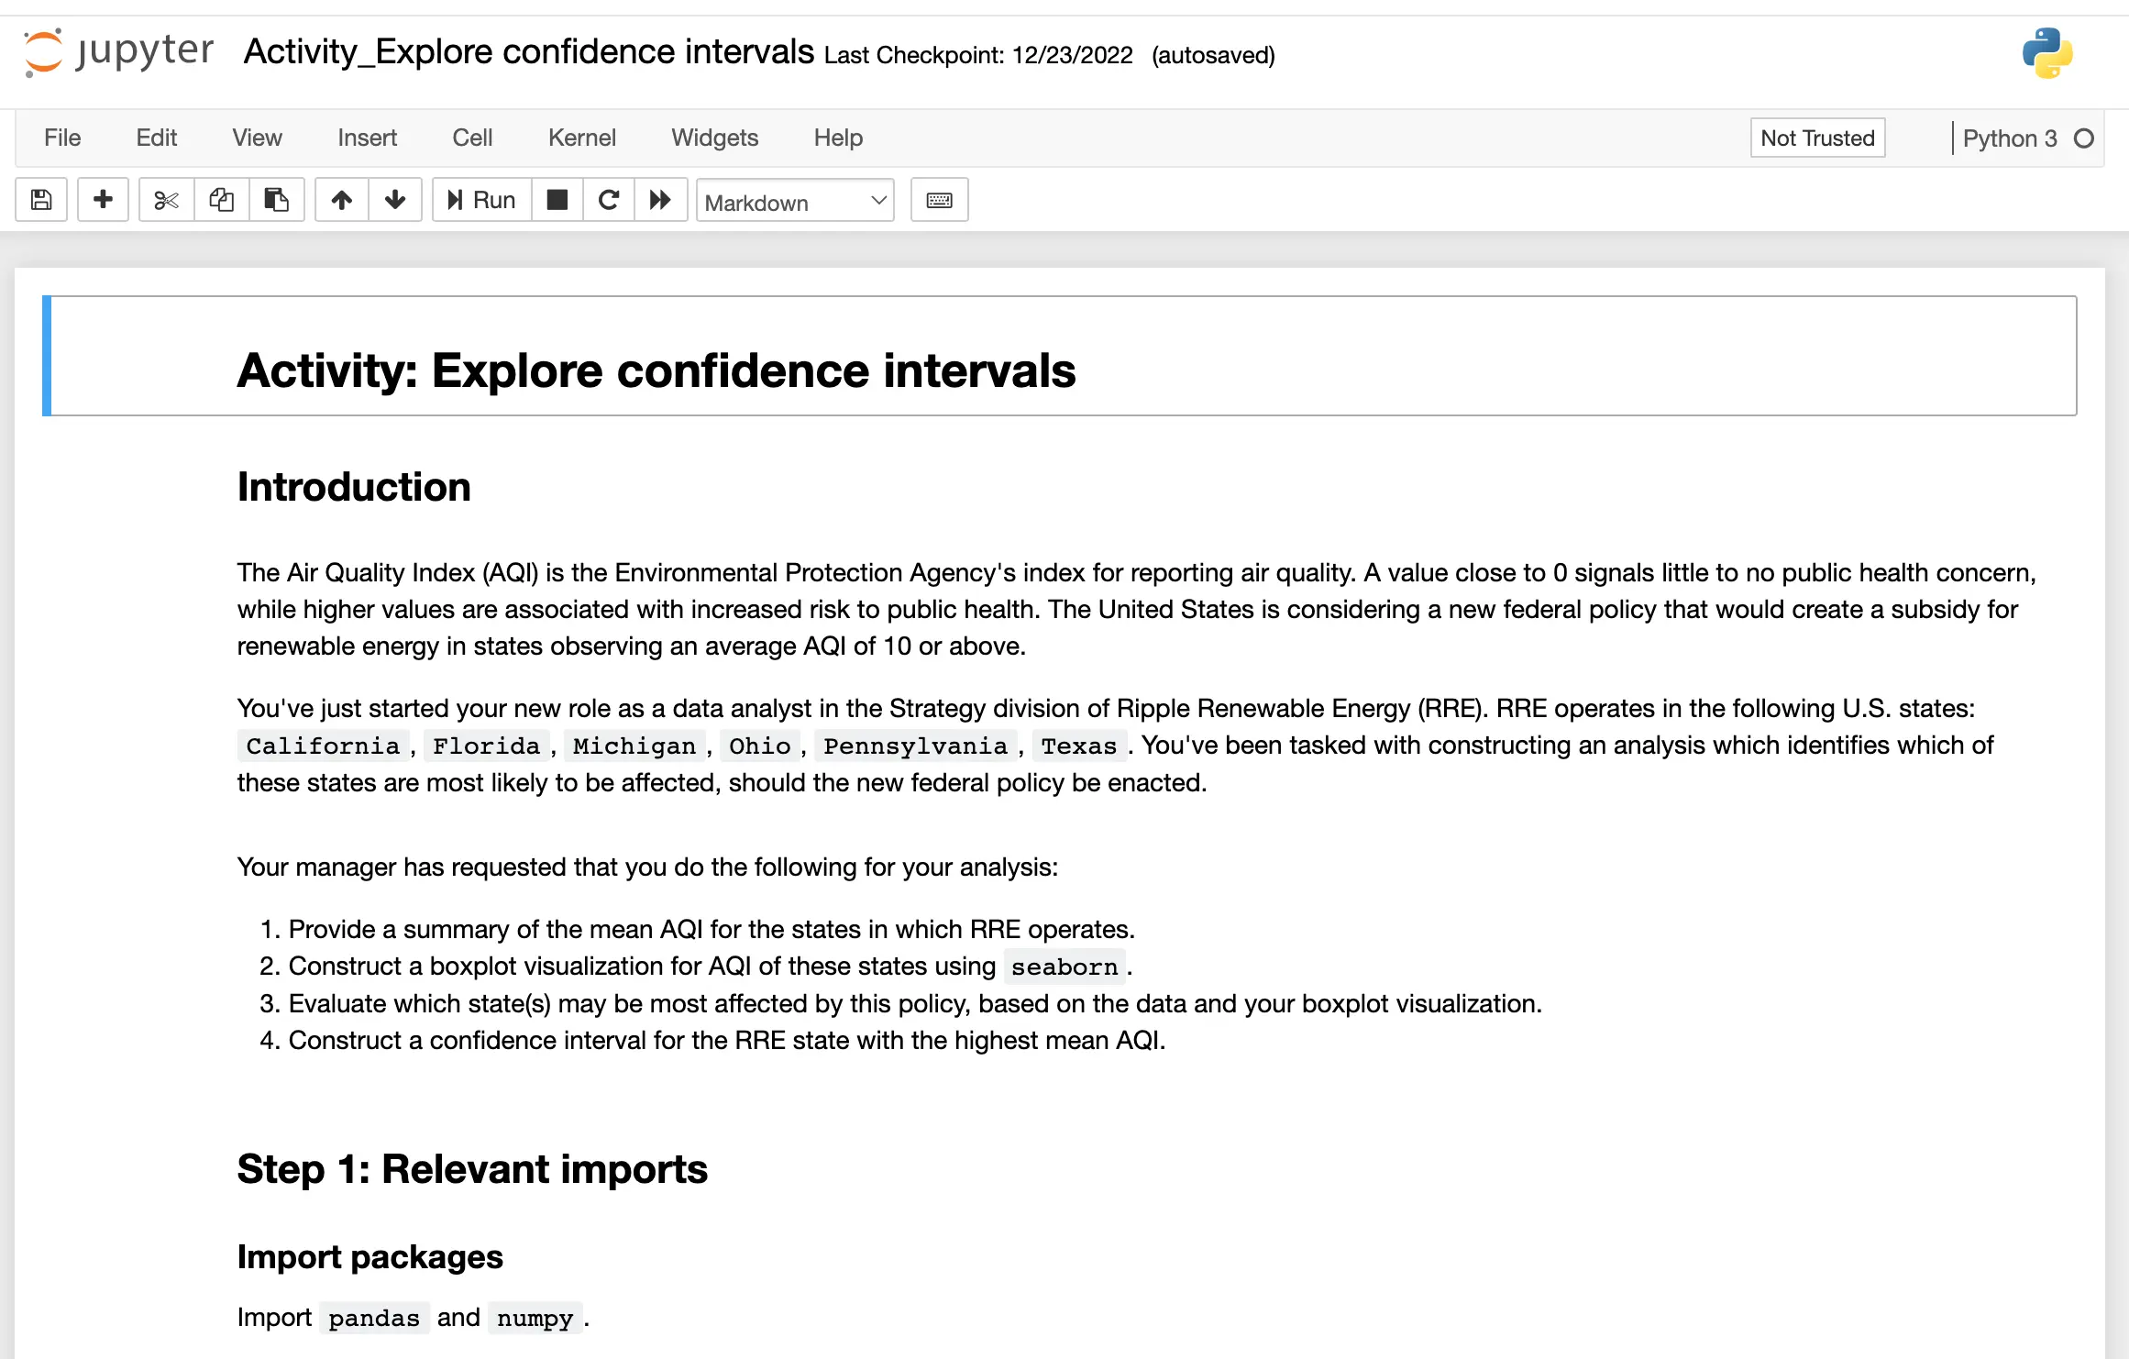The width and height of the screenshot is (2129, 1359).
Task: Copy selected cells icon
Action: click(x=221, y=200)
